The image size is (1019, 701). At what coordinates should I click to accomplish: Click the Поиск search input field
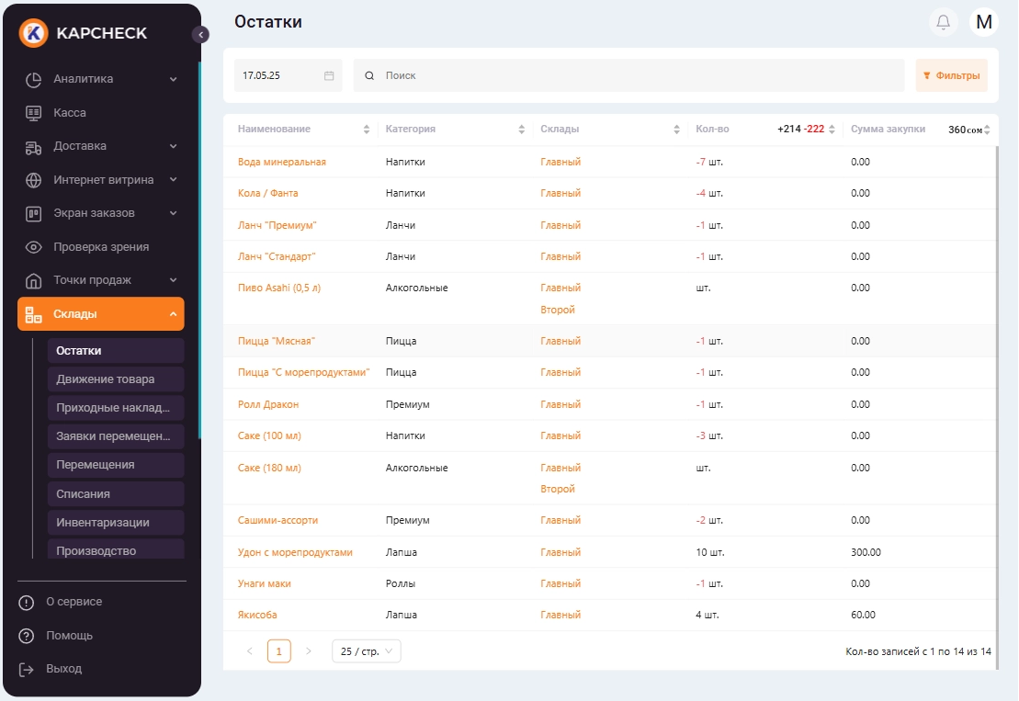click(634, 75)
